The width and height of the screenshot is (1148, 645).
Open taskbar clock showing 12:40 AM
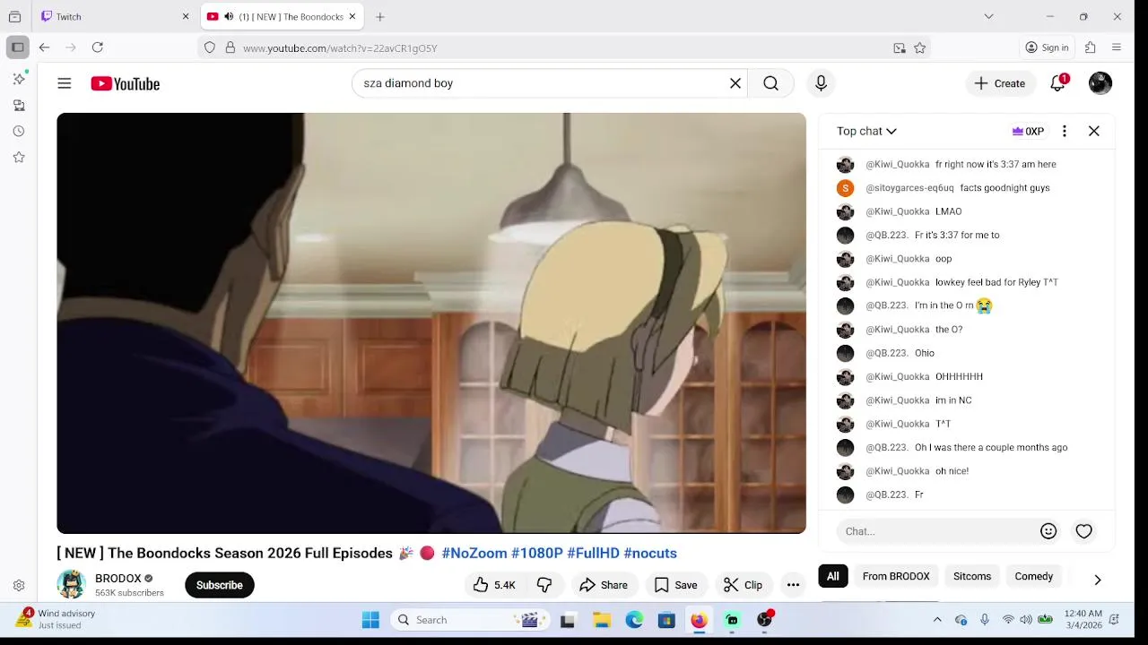click(1083, 619)
